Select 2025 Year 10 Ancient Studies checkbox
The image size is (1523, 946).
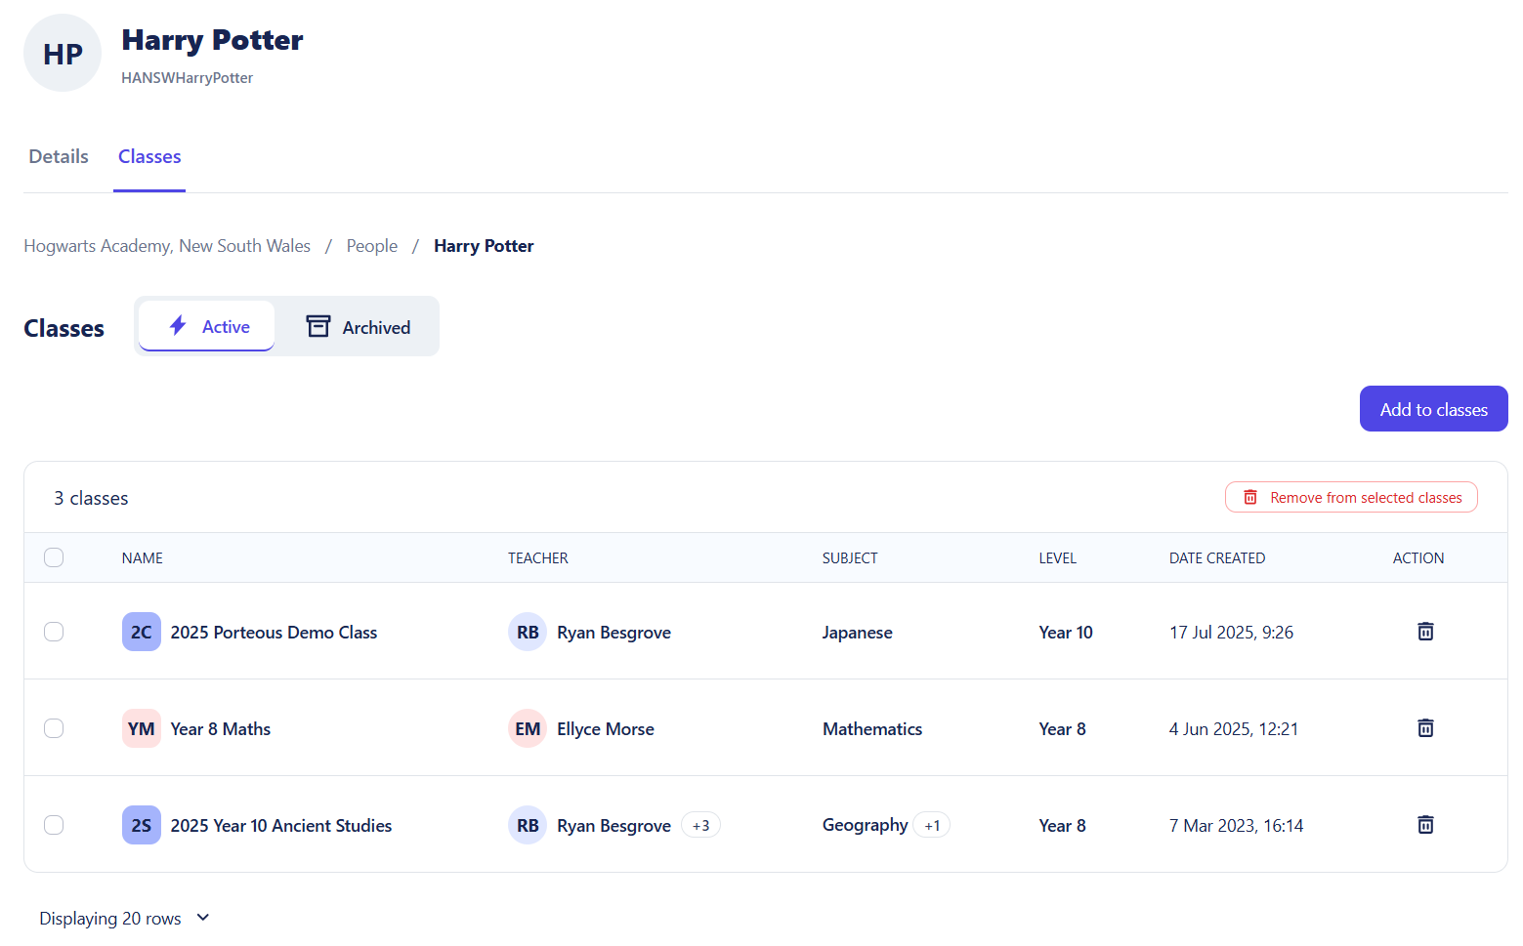pyautogui.click(x=54, y=825)
